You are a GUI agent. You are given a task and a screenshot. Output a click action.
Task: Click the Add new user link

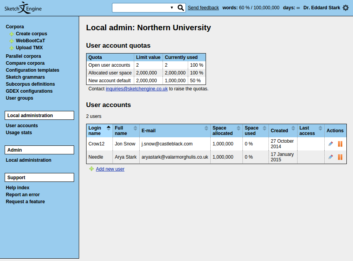110,169
